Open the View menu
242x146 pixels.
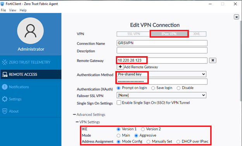point(13,10)
